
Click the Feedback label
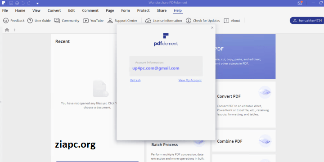point(18,20)
